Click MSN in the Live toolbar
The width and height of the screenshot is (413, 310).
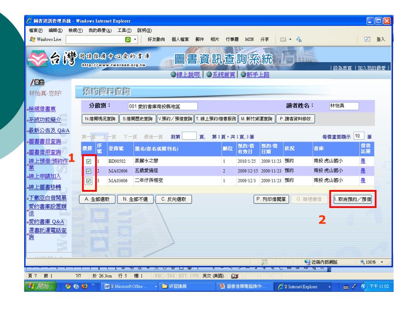coord(249,39)
